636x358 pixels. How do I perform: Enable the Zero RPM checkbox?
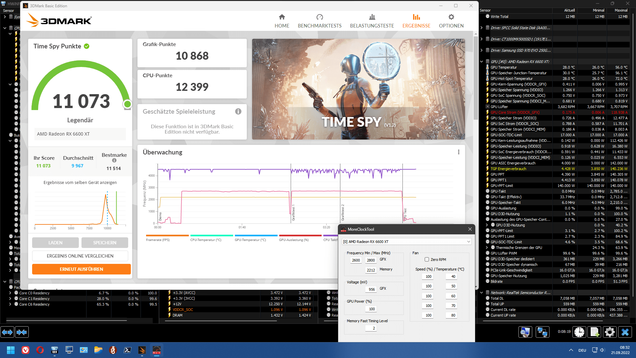(x=427, y=260)
